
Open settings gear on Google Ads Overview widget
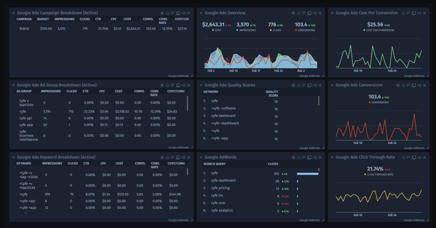294,13
